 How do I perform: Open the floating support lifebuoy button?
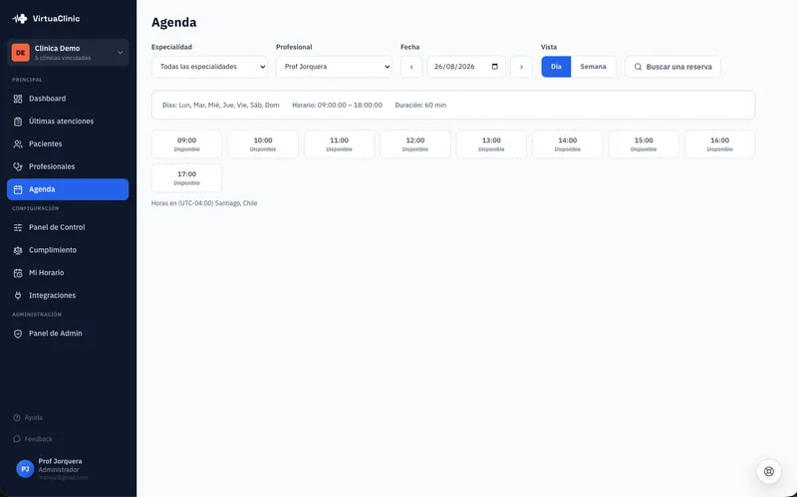(768, 471)
